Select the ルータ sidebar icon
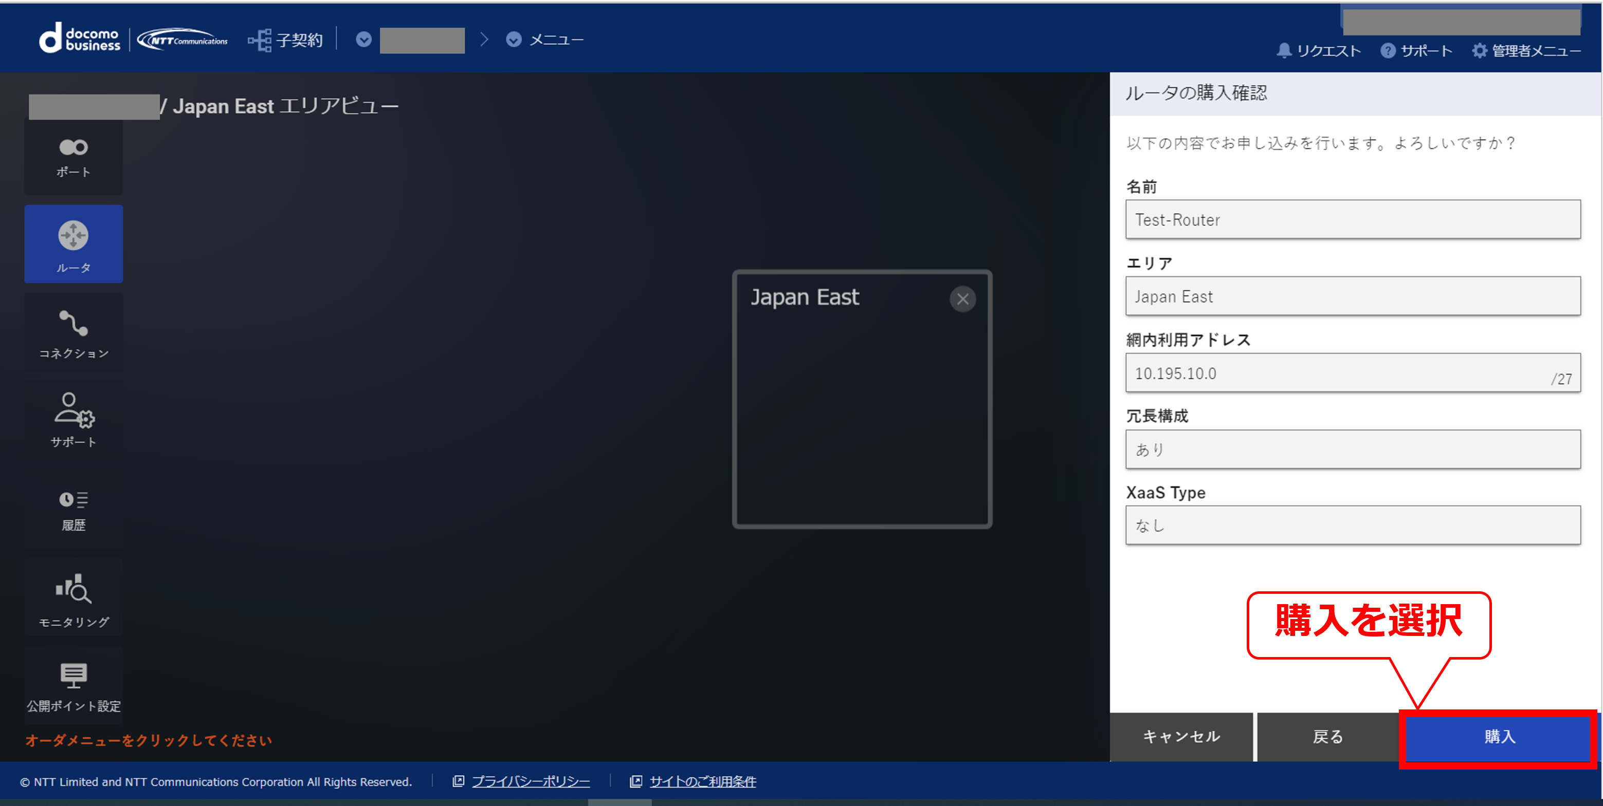The image size is (1603, 806). coord(74,244)
